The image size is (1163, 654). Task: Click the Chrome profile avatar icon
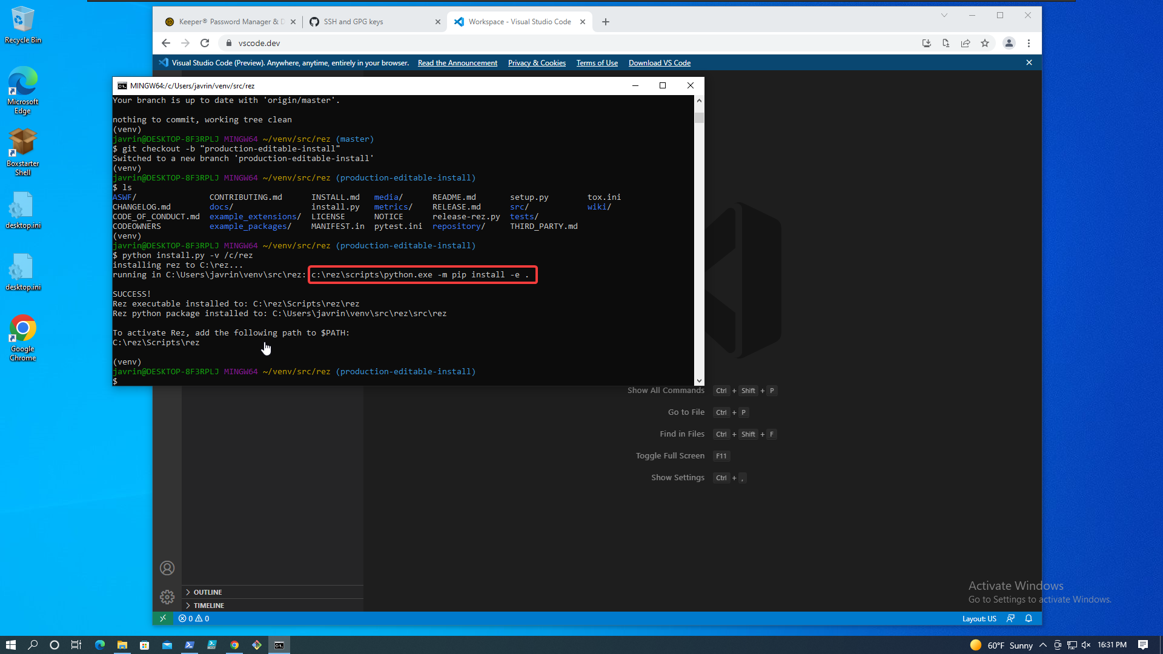point(1009,43)
